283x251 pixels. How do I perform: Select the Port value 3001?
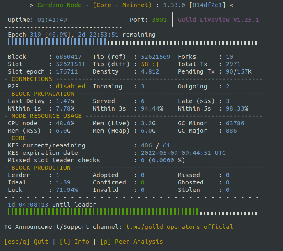(159, 20)
